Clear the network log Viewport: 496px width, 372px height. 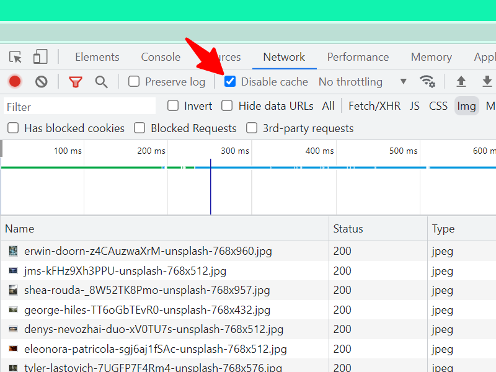pyautogui.click(x=42, y=82)
